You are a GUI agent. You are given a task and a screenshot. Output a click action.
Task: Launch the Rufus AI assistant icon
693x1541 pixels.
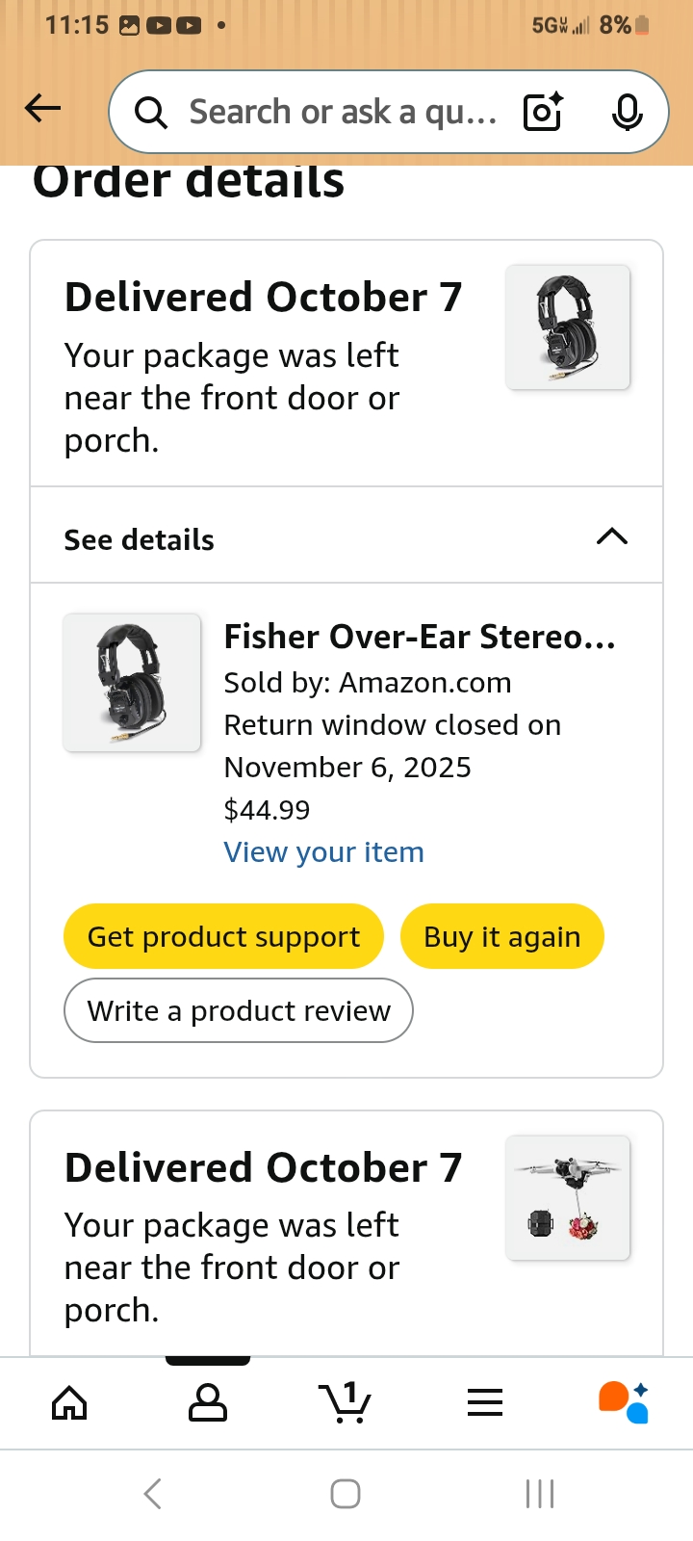click(624, 1402)
